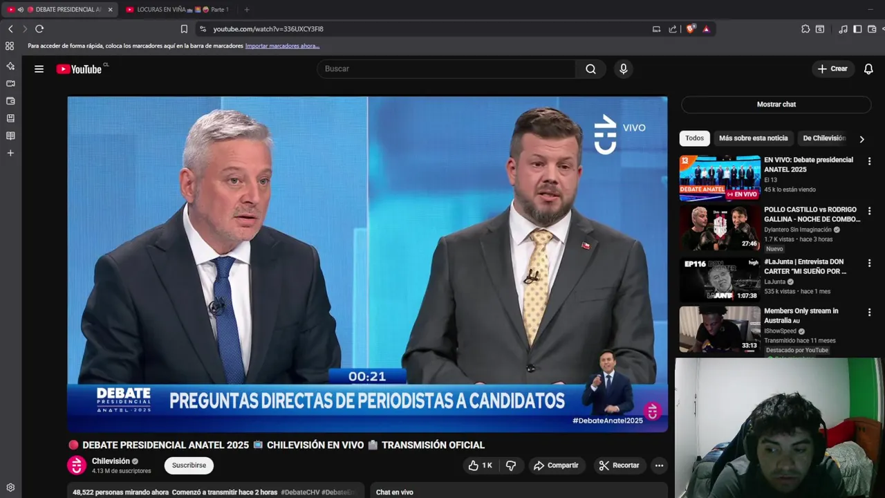Open #LaJunta DON CARTER thumbnail
The width and height of the screenshot is (885, 498).
[x=720, y=279]
